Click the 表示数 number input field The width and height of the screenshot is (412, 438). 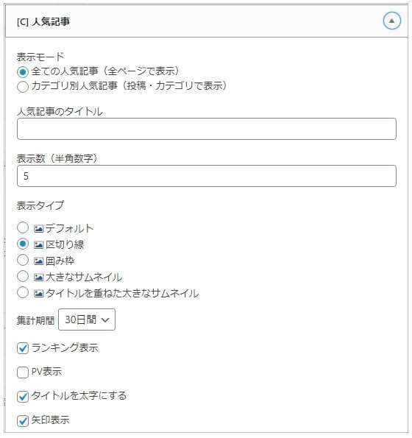pos(207,176)
